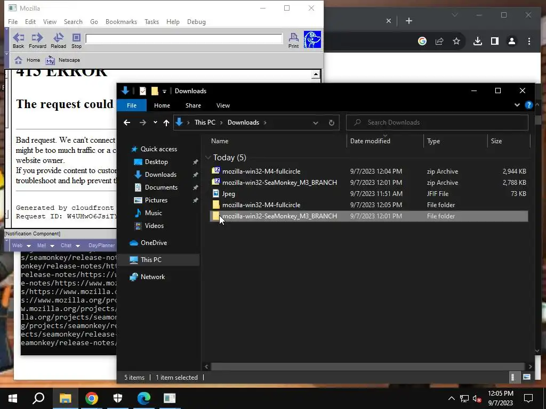Bookmark page with Chrome star icon
546x409 pixels.
point(456,41)
